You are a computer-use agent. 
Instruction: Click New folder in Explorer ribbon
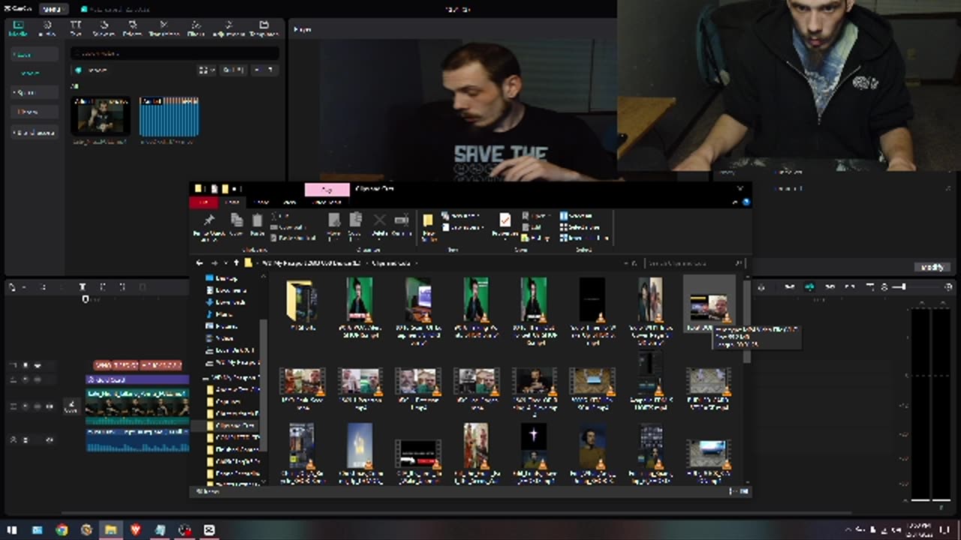click(428, 225)
